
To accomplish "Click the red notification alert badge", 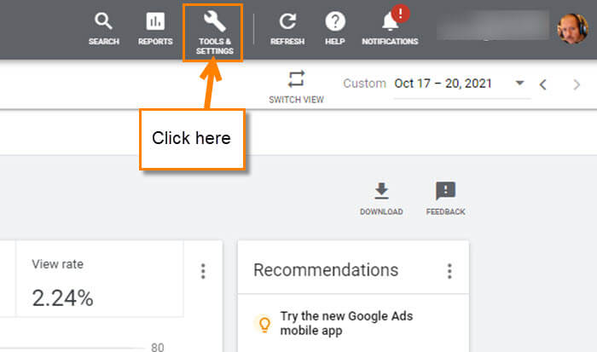I will tap(400, 14).
